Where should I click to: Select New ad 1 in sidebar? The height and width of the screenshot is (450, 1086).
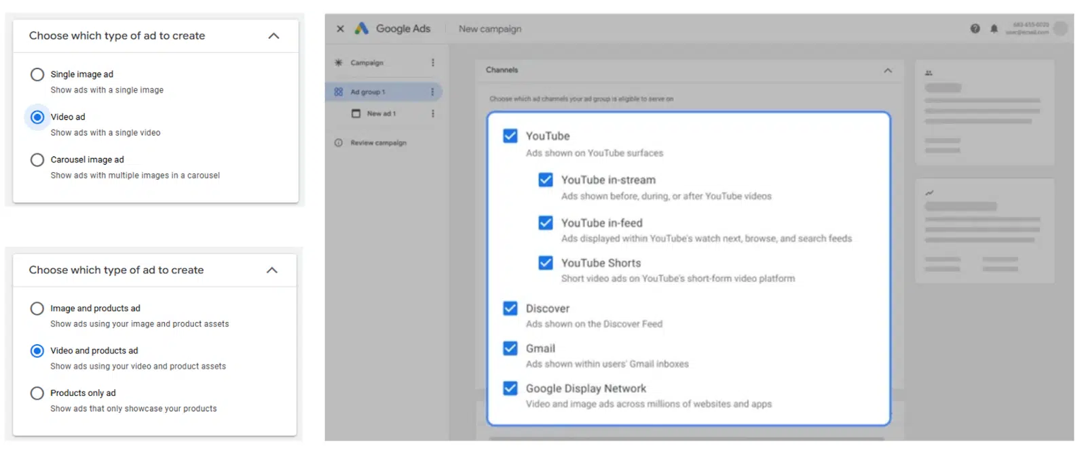click(x=381, y=113)
